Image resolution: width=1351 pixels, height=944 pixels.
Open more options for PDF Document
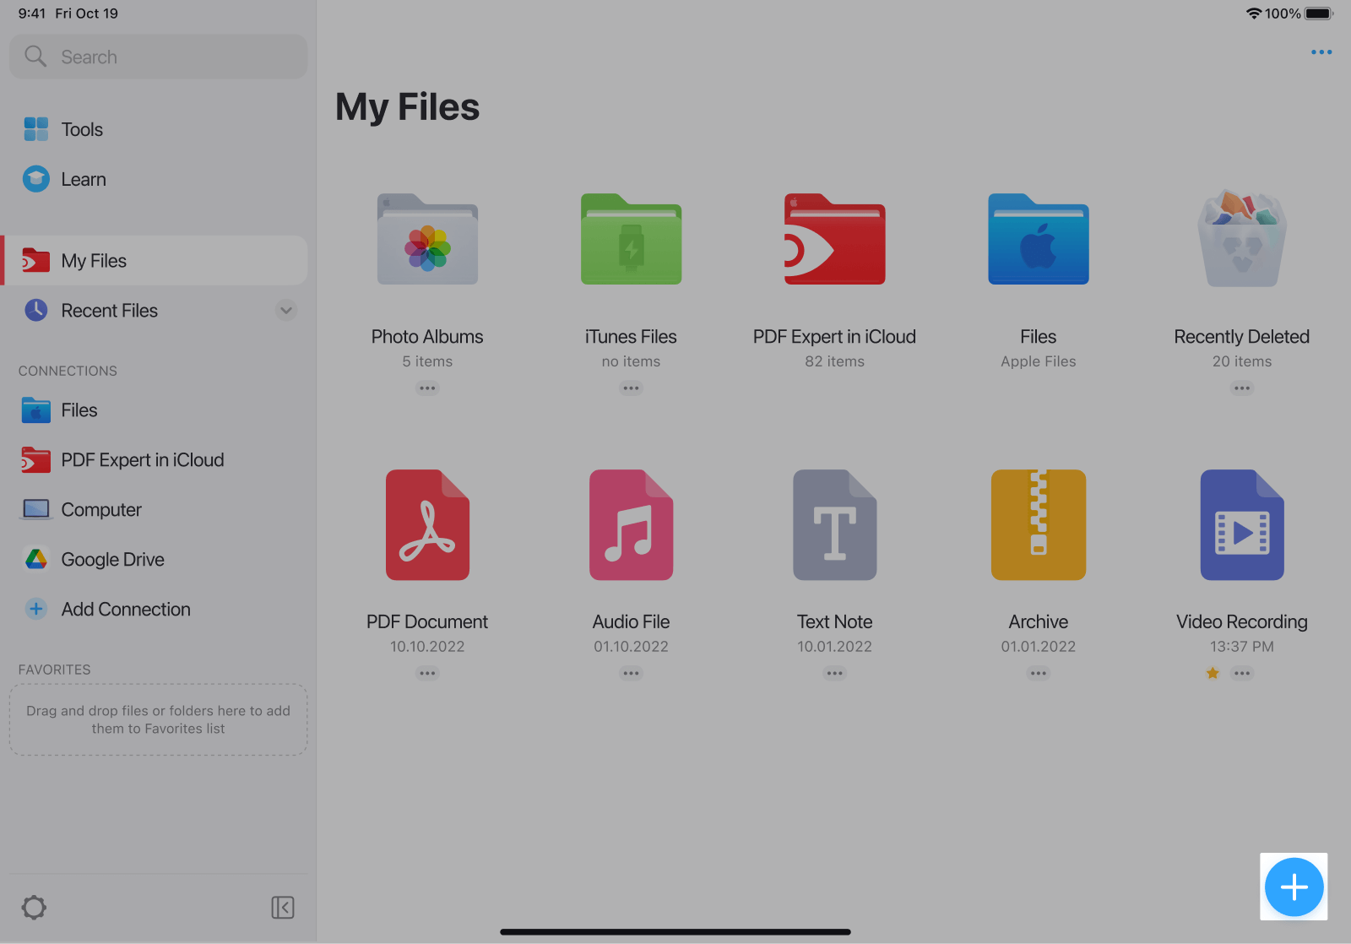tap(427, 673)
